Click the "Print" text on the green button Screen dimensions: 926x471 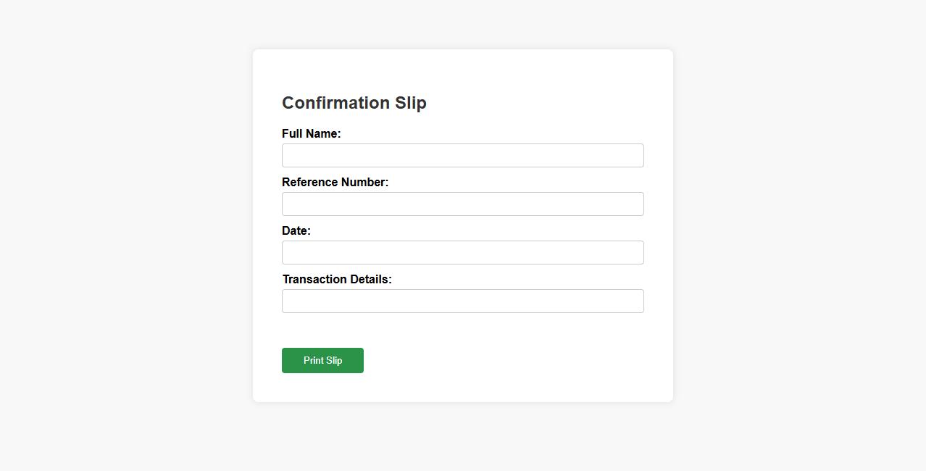313,361
